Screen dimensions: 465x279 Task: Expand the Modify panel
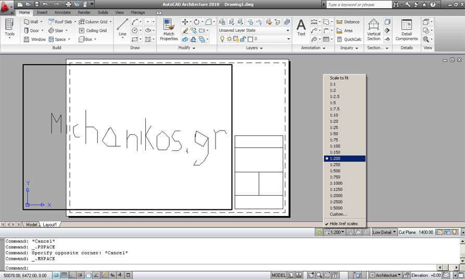186,48
